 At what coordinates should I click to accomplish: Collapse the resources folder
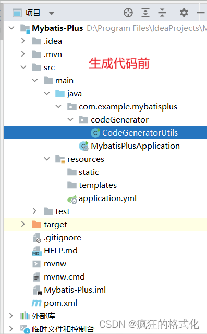coord(47,159)
